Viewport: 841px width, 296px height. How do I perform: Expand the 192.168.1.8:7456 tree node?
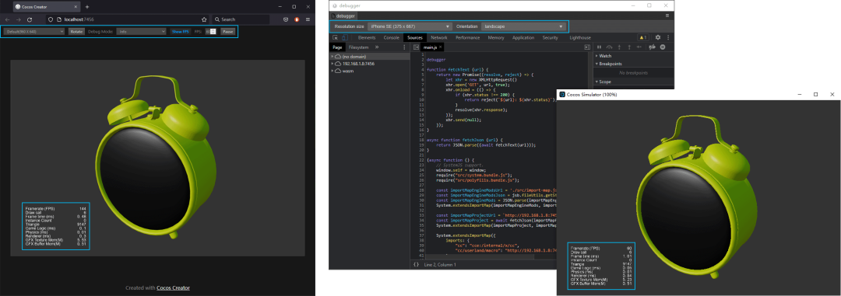(333, 63)
